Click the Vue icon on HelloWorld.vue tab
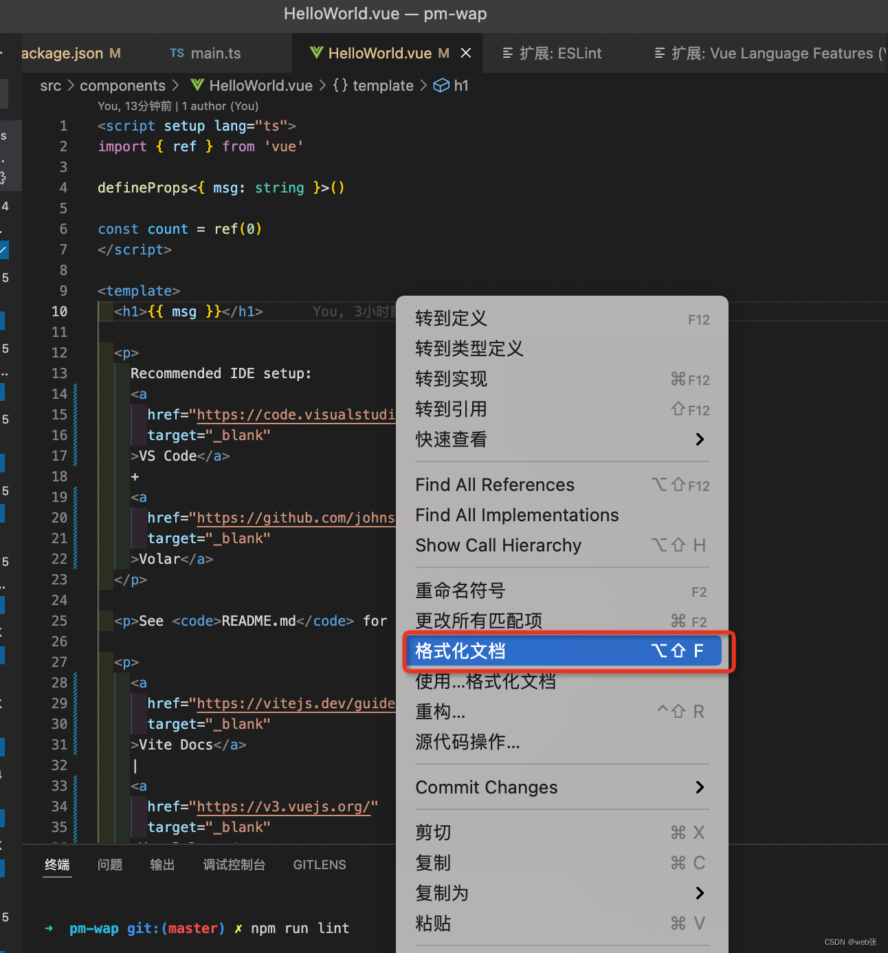The height and width of the screenshot is (953, 888). coord(316,53)
